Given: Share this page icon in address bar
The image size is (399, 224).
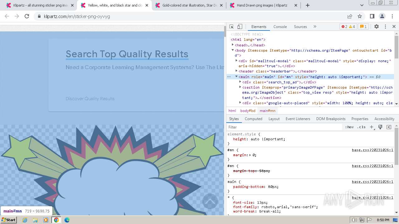Looking at the screenshot, I should tap(350, 16).
